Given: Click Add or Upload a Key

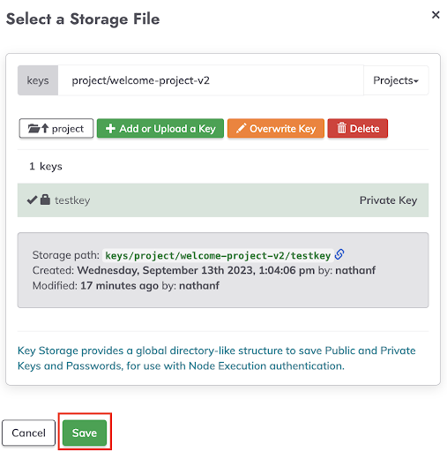Looking at the screenshot, I should (160, 128).
